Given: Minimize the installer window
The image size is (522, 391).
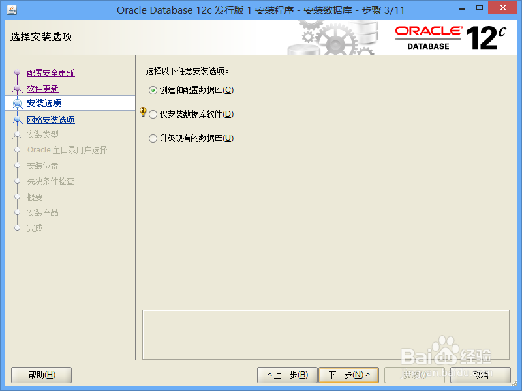Looking at the screenshot, I should [462, 8].
